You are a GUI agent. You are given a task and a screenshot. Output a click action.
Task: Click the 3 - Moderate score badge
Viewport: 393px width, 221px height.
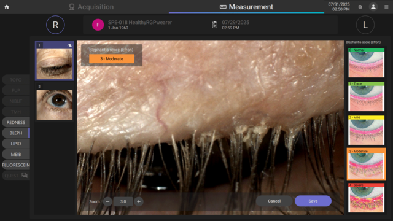[112, 59]
